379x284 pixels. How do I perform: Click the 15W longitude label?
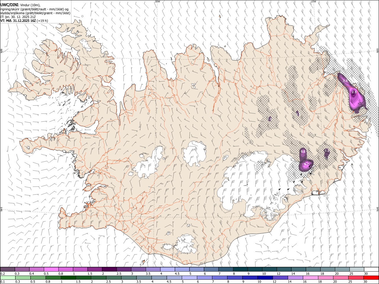(314, 1)
